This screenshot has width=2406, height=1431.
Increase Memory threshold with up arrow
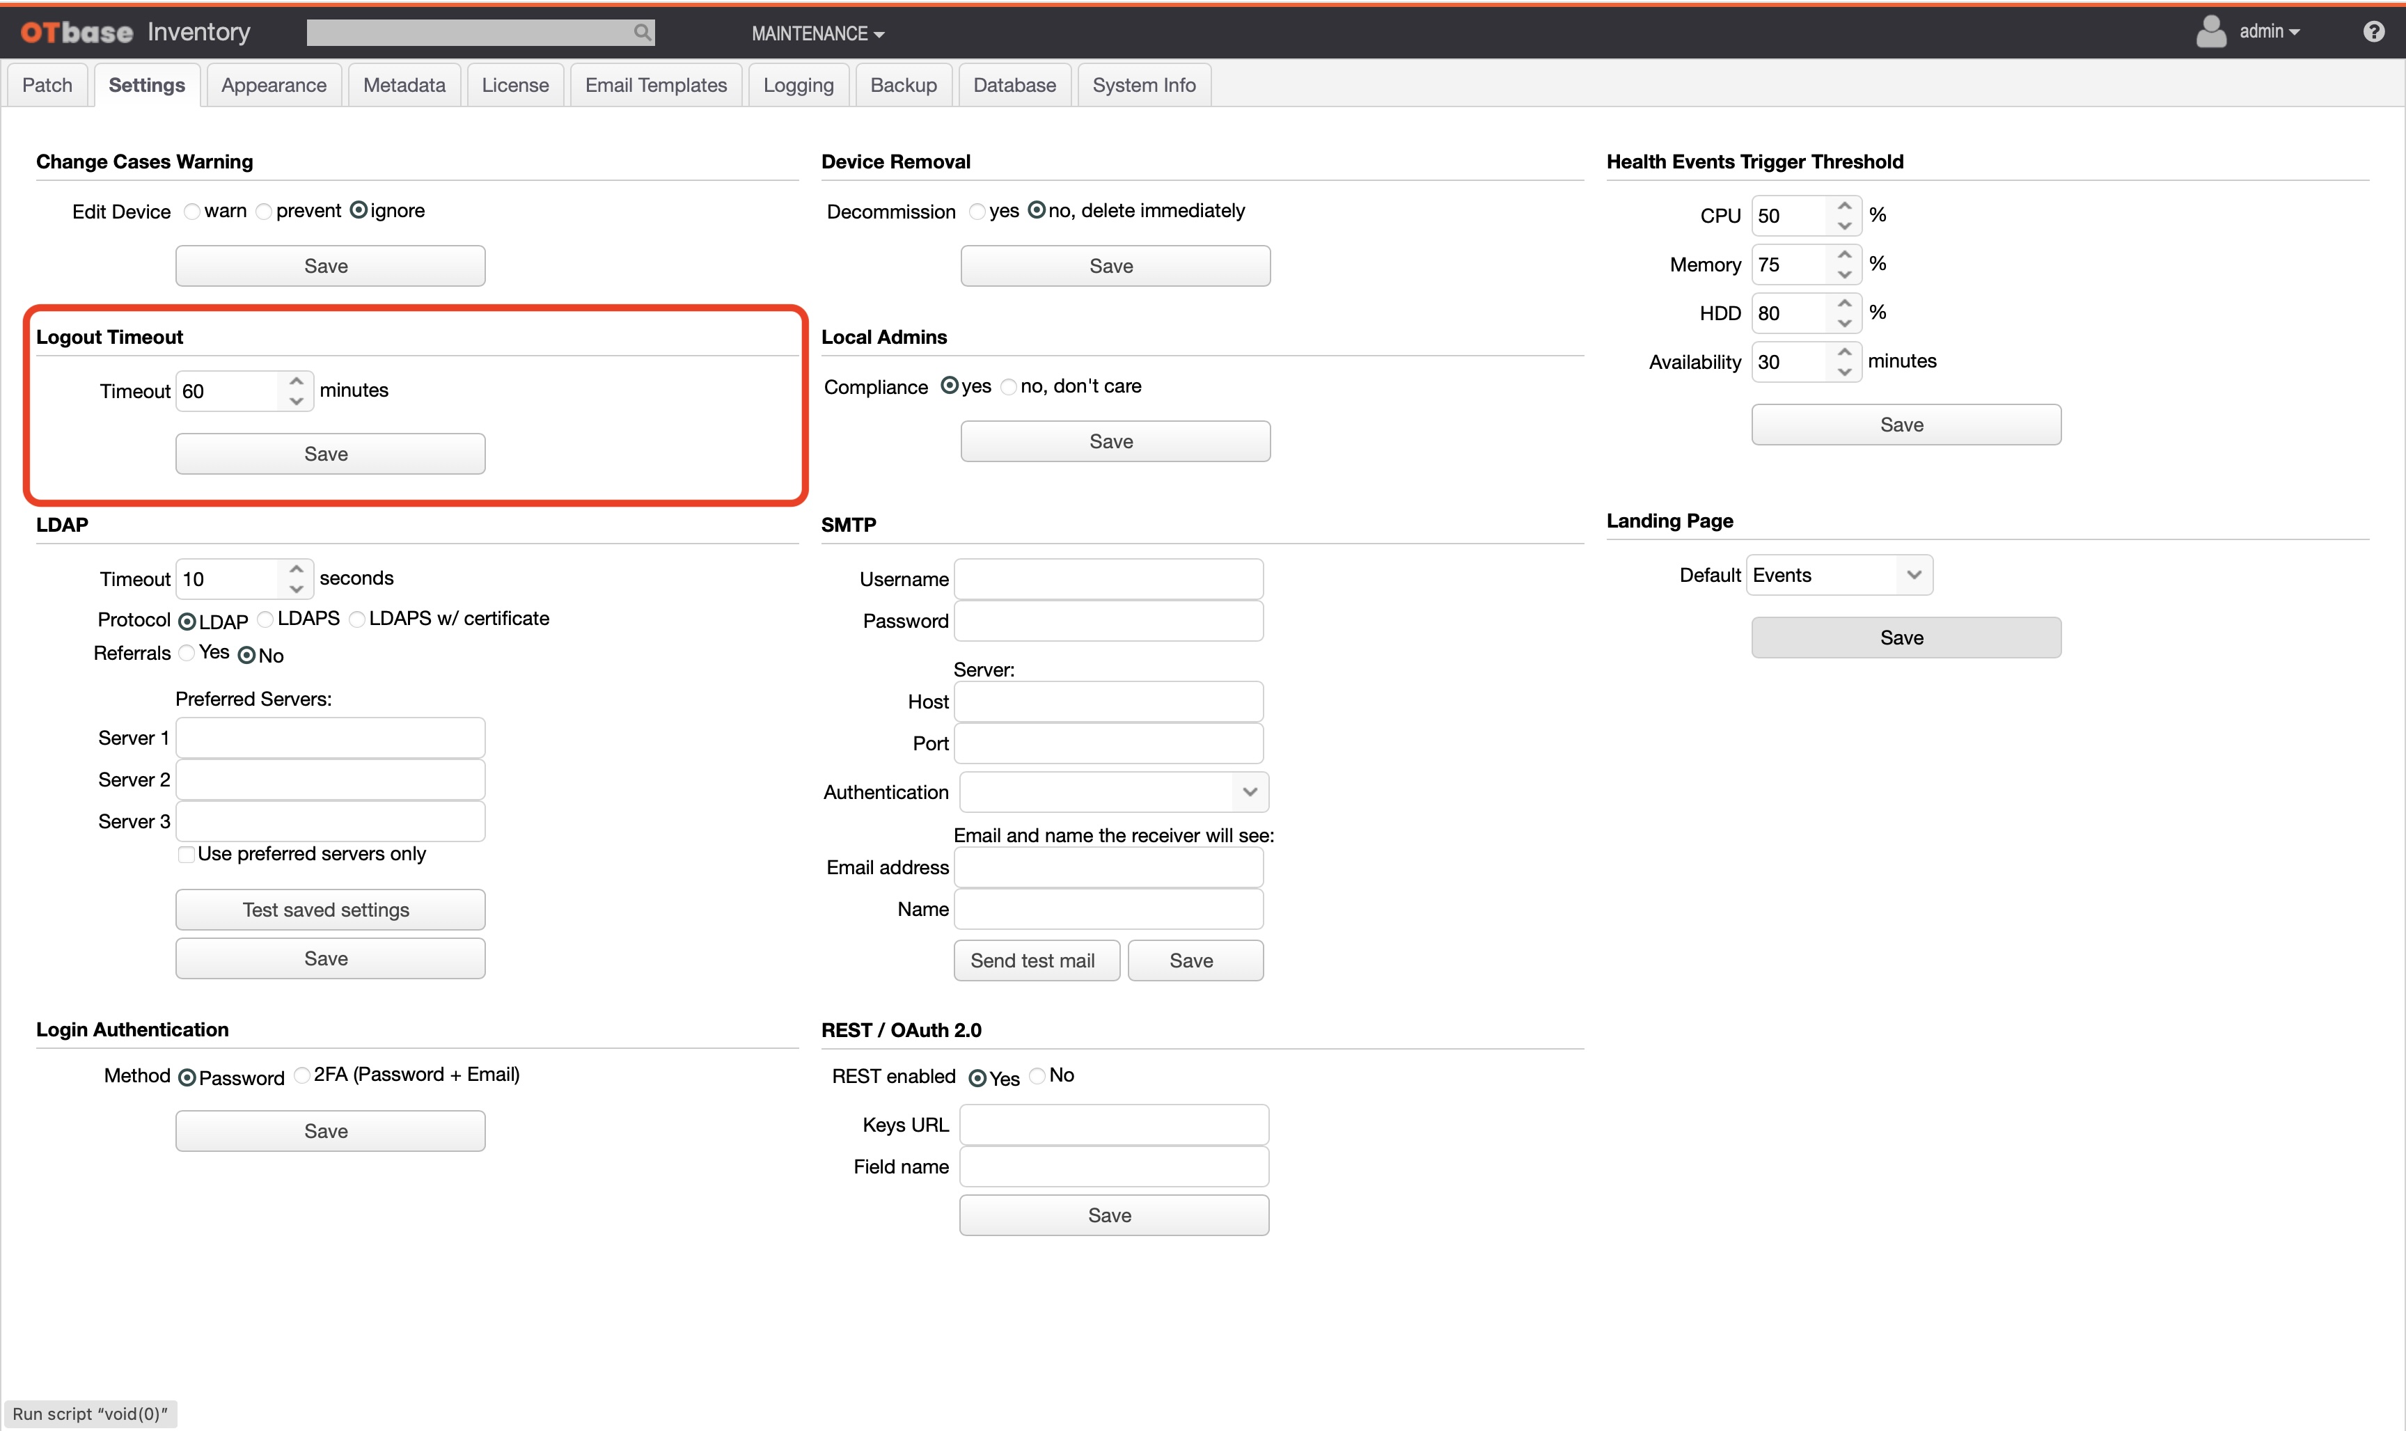coord(1843,255)
